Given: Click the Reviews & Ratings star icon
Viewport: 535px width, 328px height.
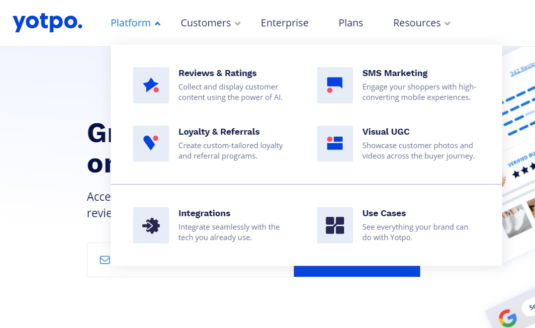Looking at the screenshot, I should pos(151,85).
